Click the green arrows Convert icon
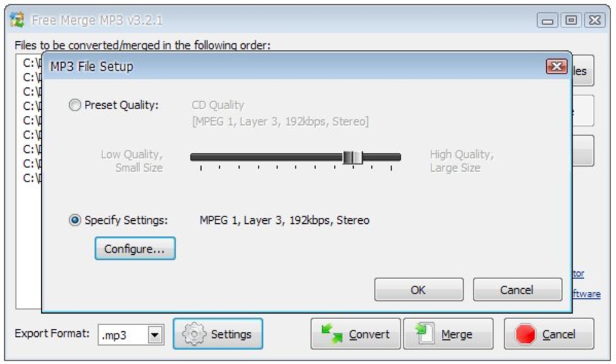Image resolution: width=616 pixels, height=364 pixels. tap(332, 334)
